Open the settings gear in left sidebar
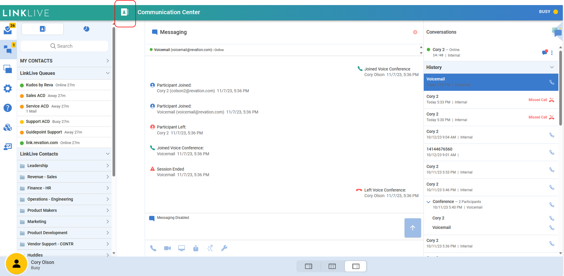564x276 pixels. tap(8, 89)
